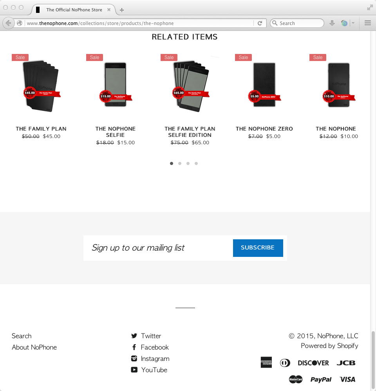
Task: Open the Instagram text link
Action: [155, 359]
